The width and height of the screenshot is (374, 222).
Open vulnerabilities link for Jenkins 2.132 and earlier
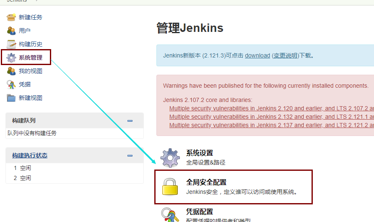click(x=271, y=117)
